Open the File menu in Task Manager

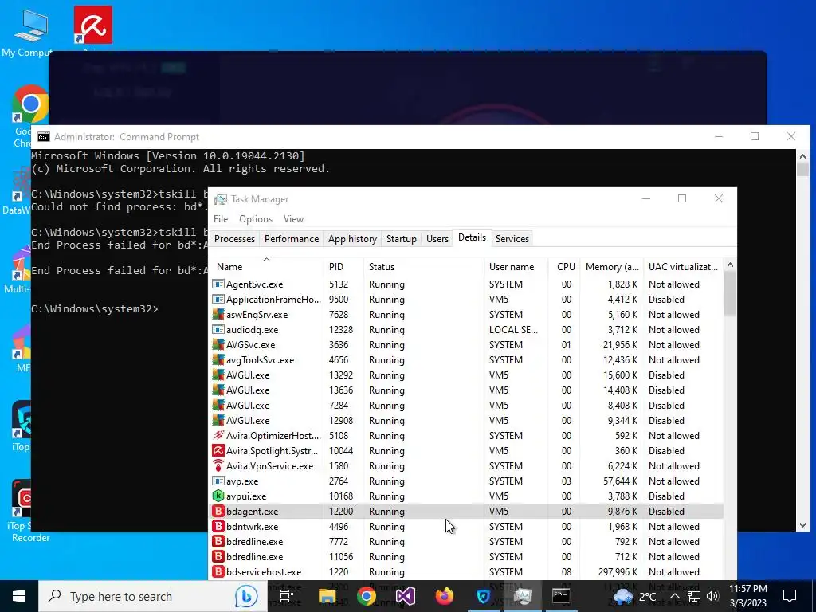[x=221, y=219]
